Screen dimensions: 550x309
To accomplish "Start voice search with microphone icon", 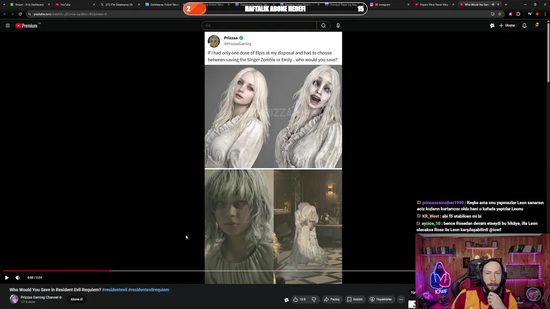I will coord(338,26).
